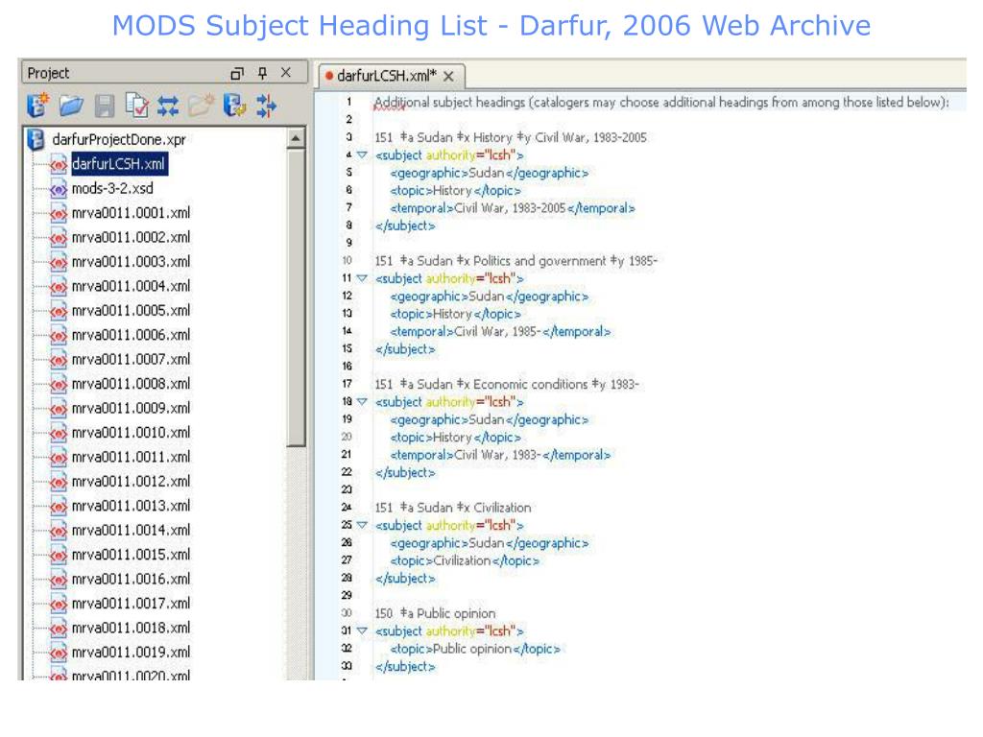Click the Project panel title label

48,73
